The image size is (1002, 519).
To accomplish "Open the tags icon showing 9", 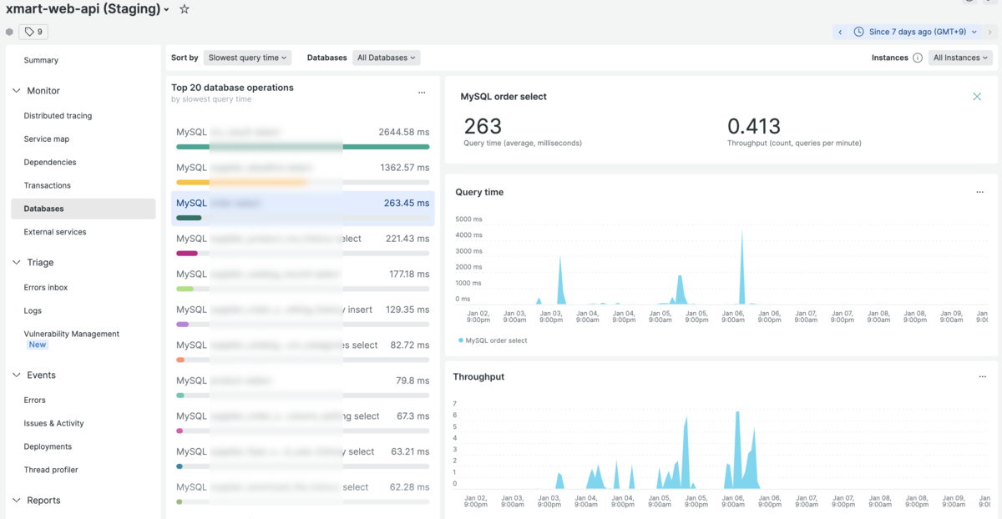I will coord(34,32).
